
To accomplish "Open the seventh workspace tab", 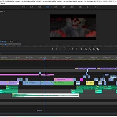I will (72, 7).
